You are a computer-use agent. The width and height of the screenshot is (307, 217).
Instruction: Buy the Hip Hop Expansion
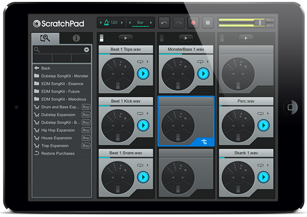tap(86, 130)
